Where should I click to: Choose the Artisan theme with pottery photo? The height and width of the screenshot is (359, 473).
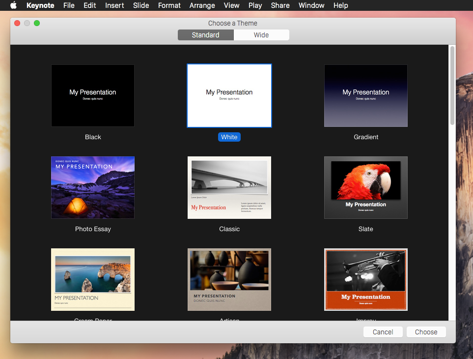click(229, 280)
